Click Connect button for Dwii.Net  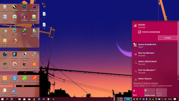[x=168, y=38]
